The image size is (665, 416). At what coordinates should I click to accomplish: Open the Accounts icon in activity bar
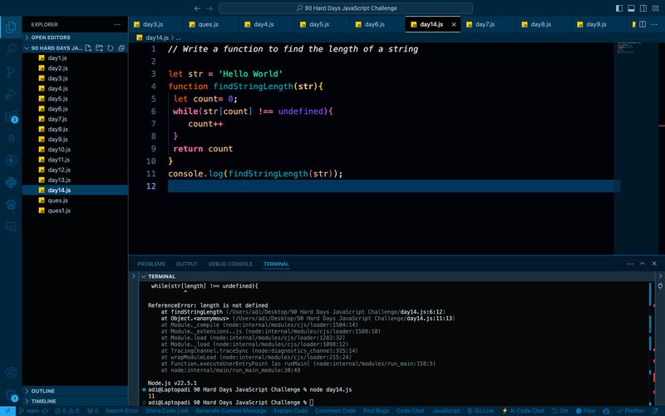click(11, 372)
